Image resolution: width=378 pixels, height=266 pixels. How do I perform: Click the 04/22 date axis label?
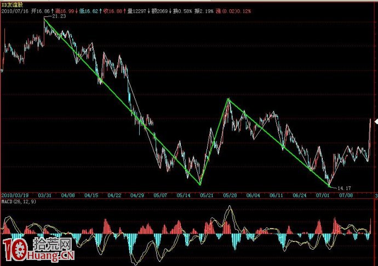[114, 196]
